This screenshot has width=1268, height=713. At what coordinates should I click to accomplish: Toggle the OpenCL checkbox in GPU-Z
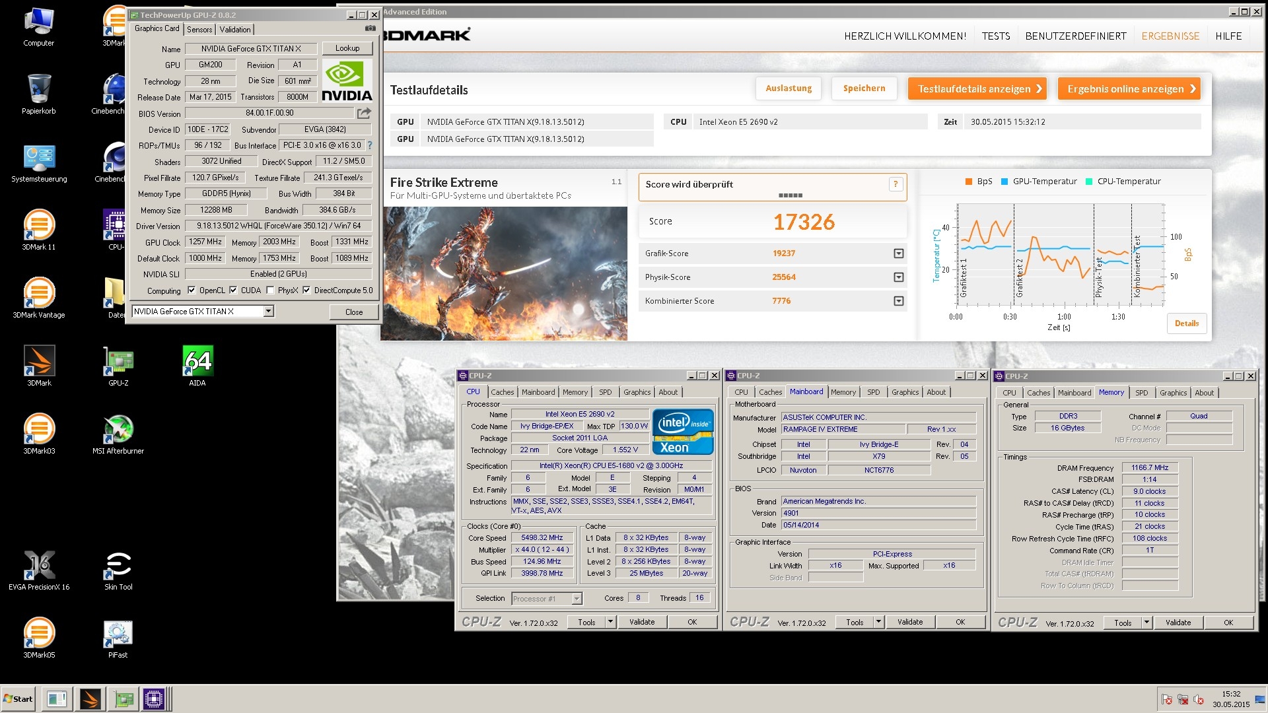192,290
